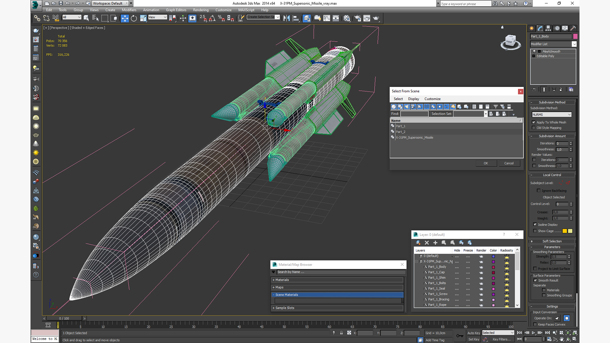Open the Modify command panel tab
The image size is (610, 343).
click(x=540, y=28)
